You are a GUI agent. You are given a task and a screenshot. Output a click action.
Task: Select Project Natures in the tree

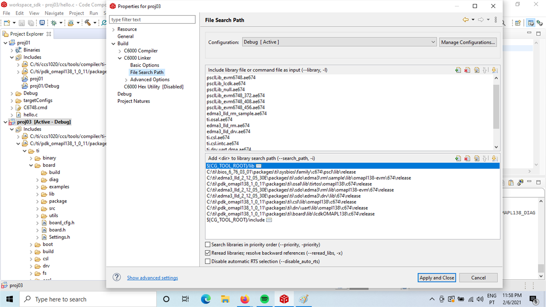(133, 101)
